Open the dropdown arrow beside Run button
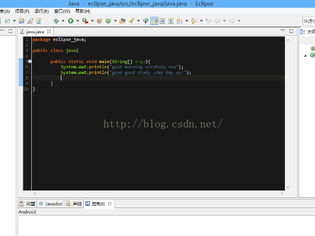Viewport: 315px width, 236px height. point(77,20)
